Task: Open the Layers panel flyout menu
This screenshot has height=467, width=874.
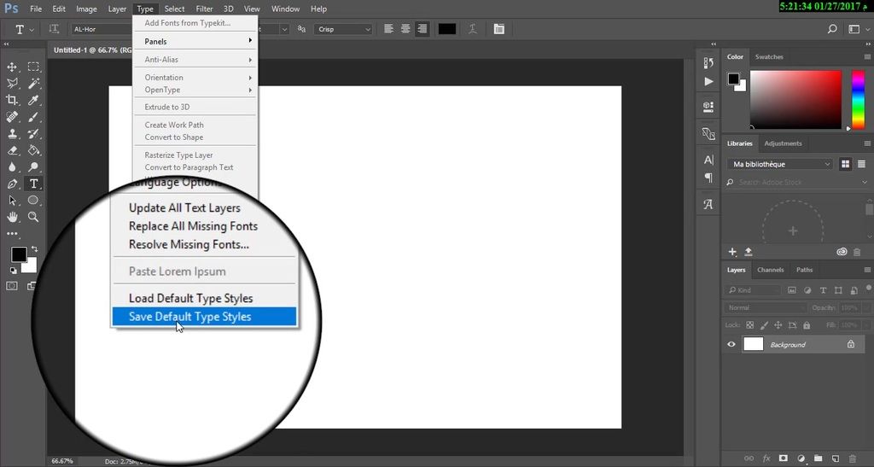Action: pos(867,270)
